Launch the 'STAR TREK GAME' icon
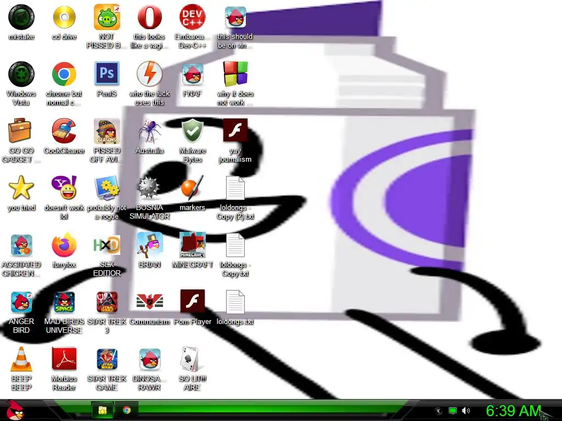Viewport: 562px width, 421px height. tap(107, 359)
